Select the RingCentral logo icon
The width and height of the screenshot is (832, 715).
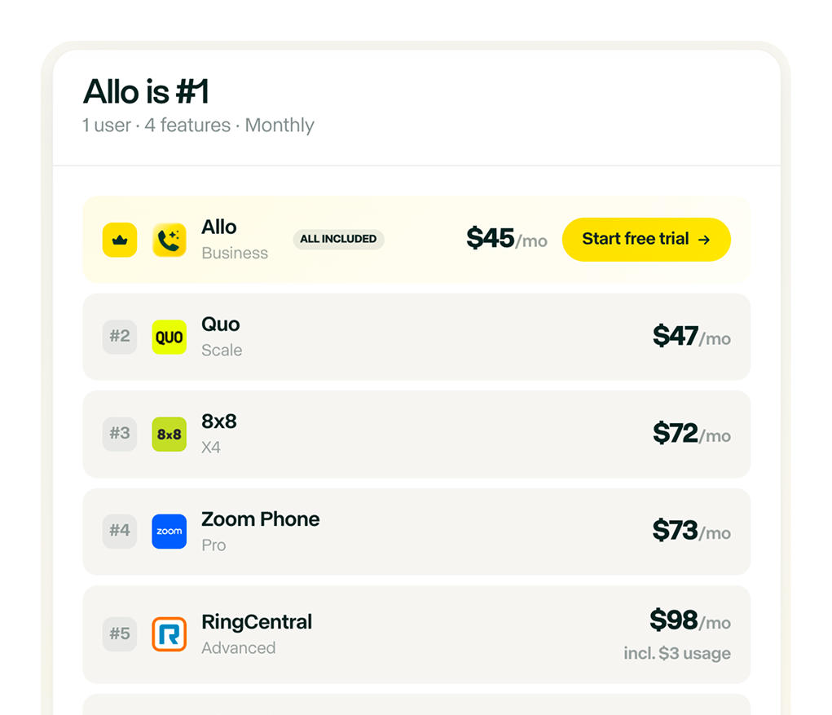169,634
